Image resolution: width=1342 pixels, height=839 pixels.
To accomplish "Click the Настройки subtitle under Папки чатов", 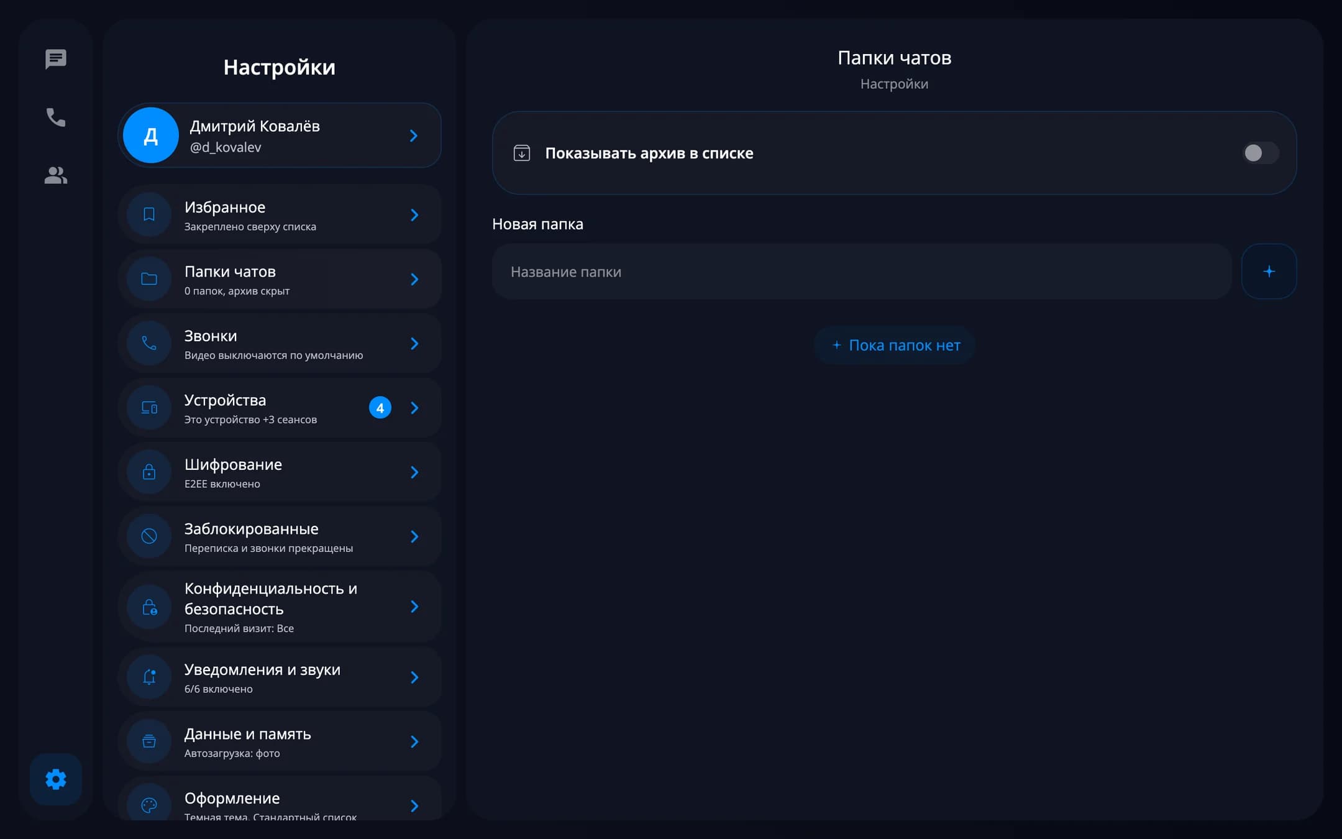I will click(x=894, y=84).
